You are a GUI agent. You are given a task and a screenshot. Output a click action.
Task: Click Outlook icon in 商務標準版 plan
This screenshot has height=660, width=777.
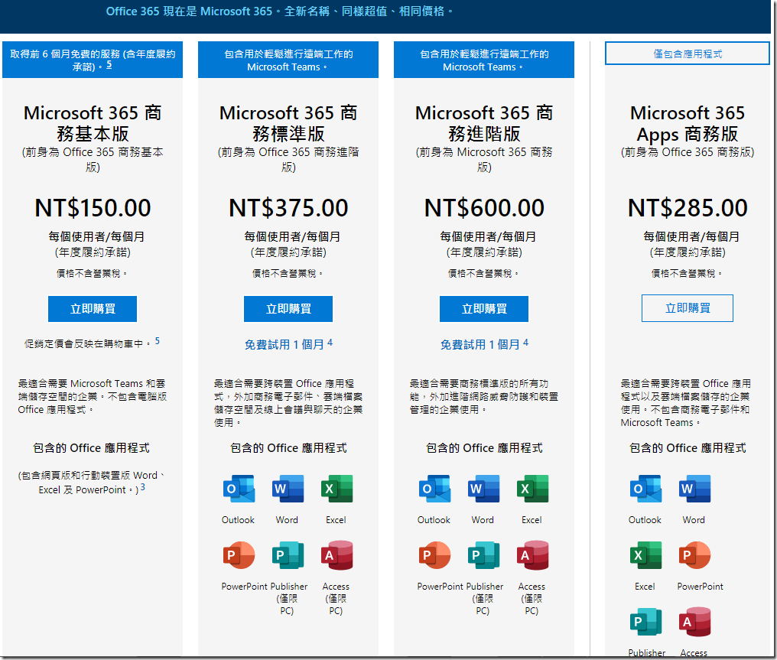239,489
